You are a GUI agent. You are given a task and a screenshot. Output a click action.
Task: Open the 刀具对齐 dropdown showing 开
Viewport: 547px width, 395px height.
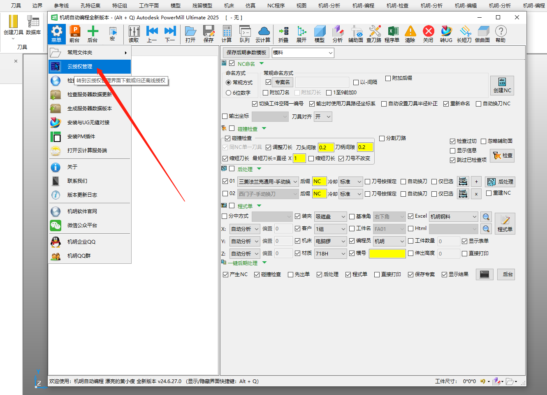pyautogui.click(x=323, y=117)
